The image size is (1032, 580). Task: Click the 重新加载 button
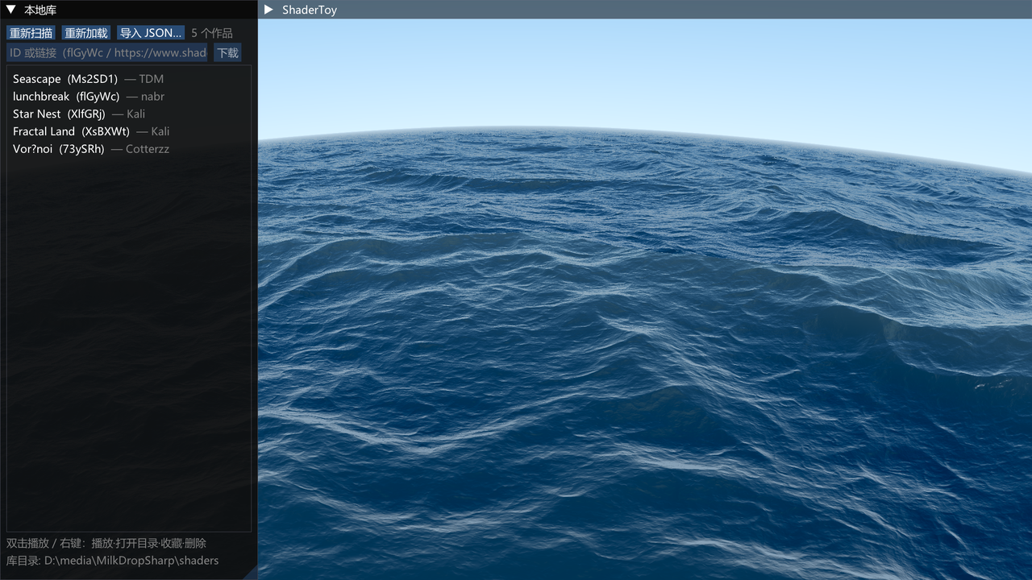click(86, 33)
